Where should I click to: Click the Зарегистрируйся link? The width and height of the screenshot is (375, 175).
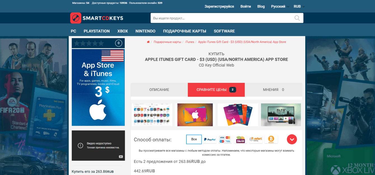pos(219,6)
